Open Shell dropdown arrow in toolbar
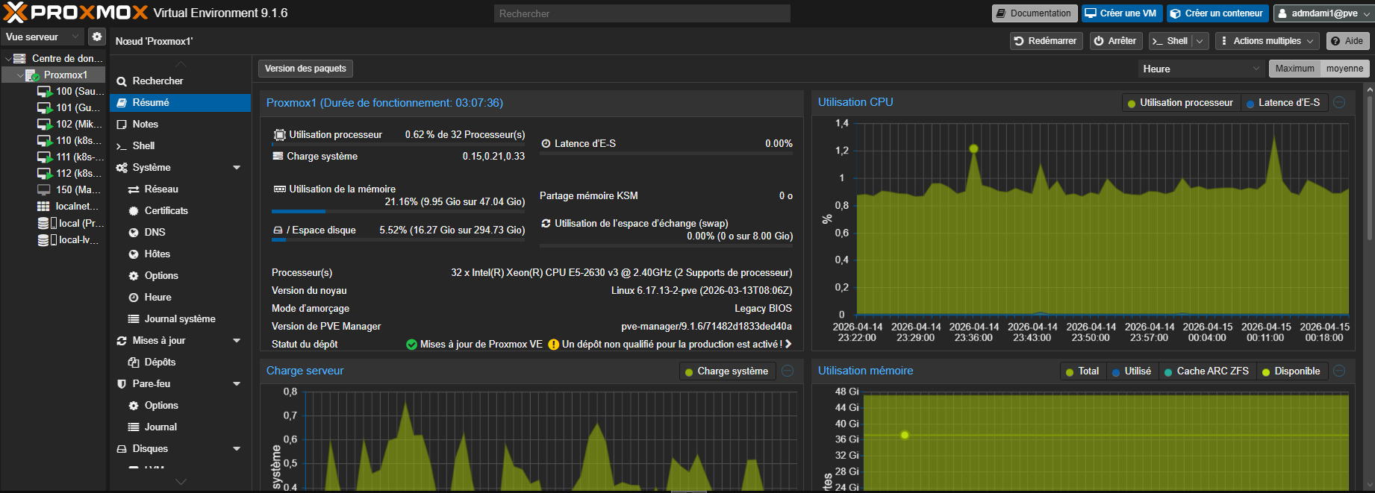Screen dimensions: 1375x493 [x=1200, y=41]
